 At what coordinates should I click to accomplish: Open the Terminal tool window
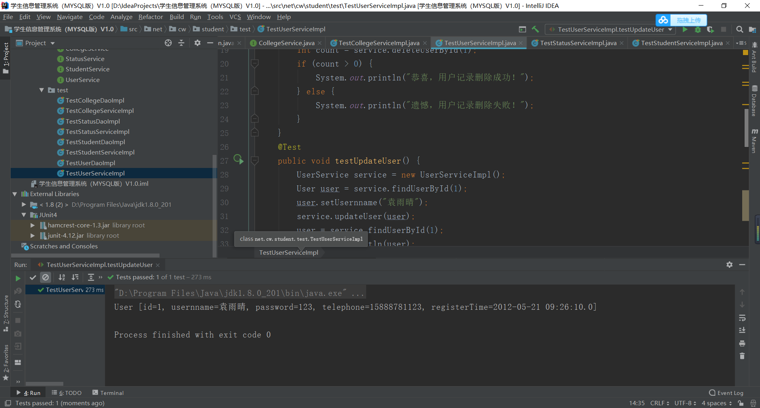tap(111, 393)
